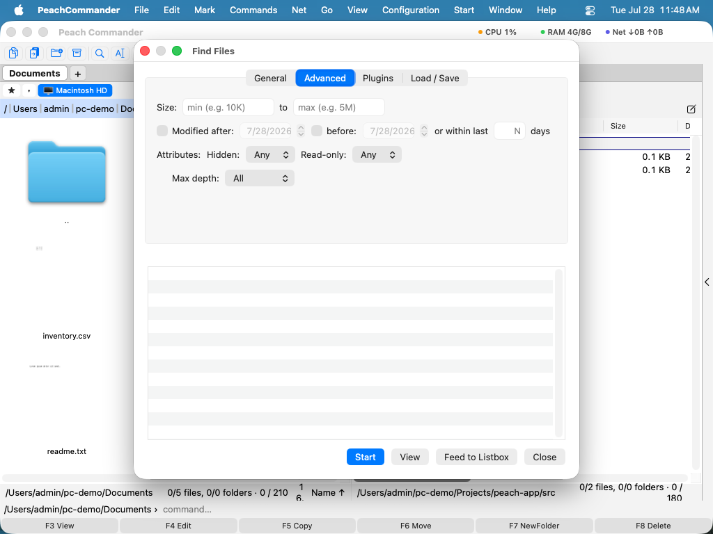Click the F6 Move function button

(416, 526)
